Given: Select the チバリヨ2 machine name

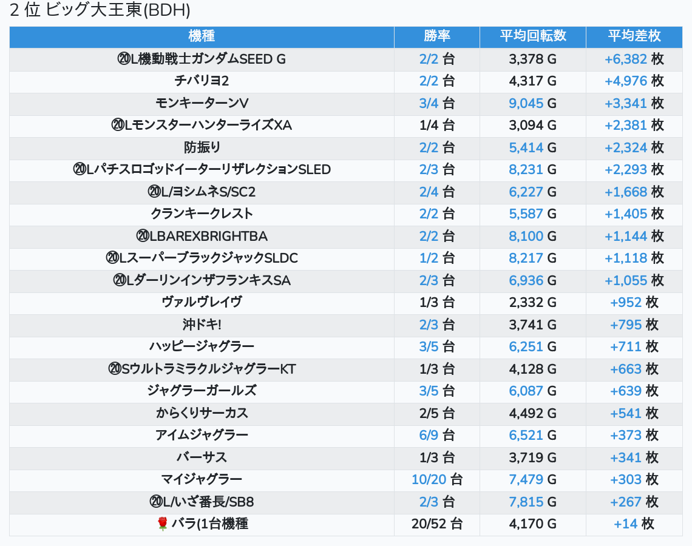Looking at the screenshot, I should [202, 81].
